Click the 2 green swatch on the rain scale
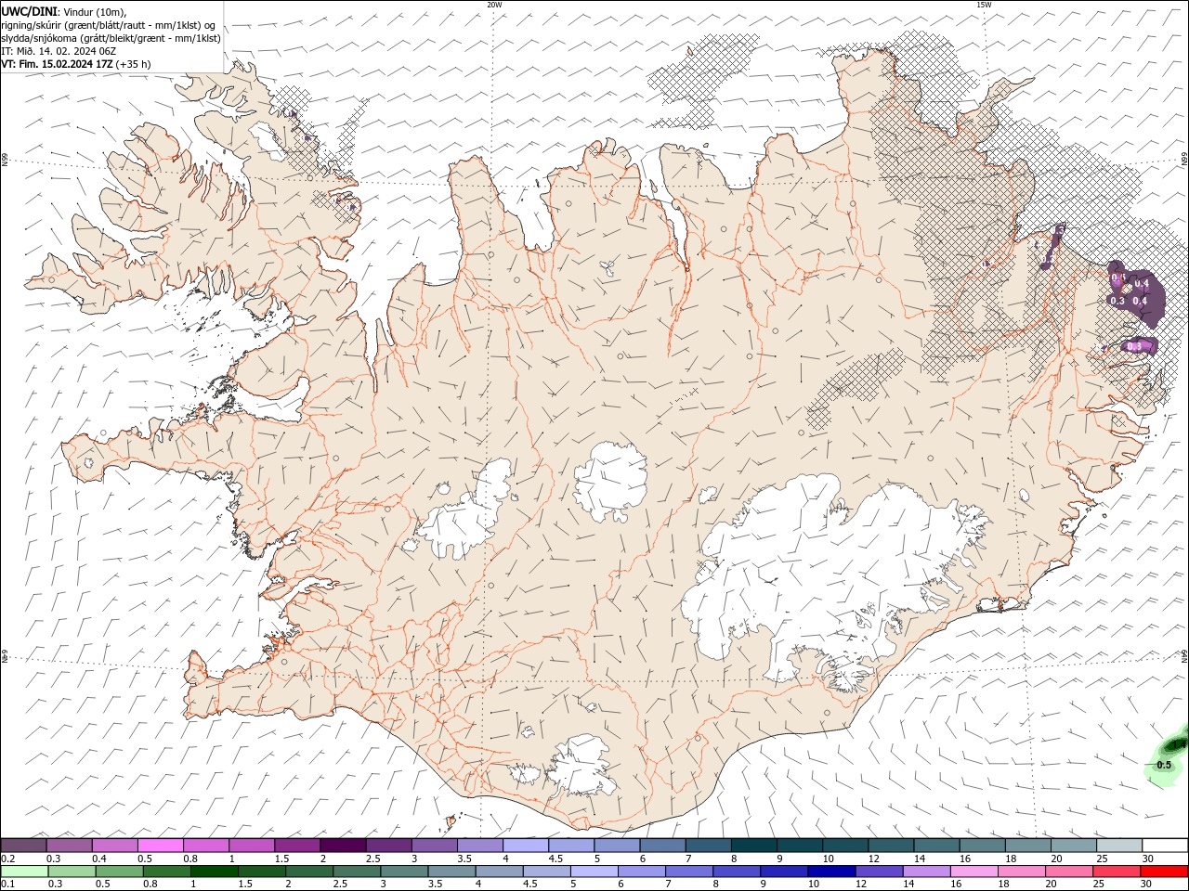This screenshot has height=891, width=1189. coord(308,872)
